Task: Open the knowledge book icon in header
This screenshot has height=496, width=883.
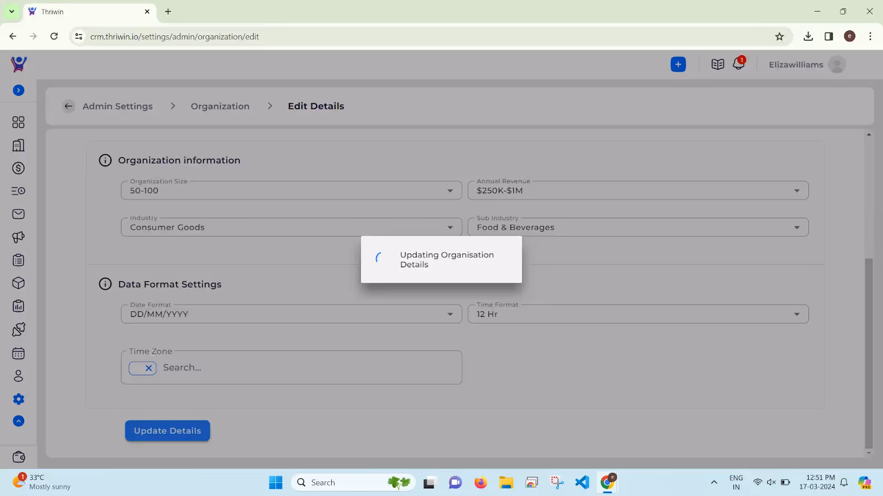Action: pyautogui.click(x=717, y=64)
